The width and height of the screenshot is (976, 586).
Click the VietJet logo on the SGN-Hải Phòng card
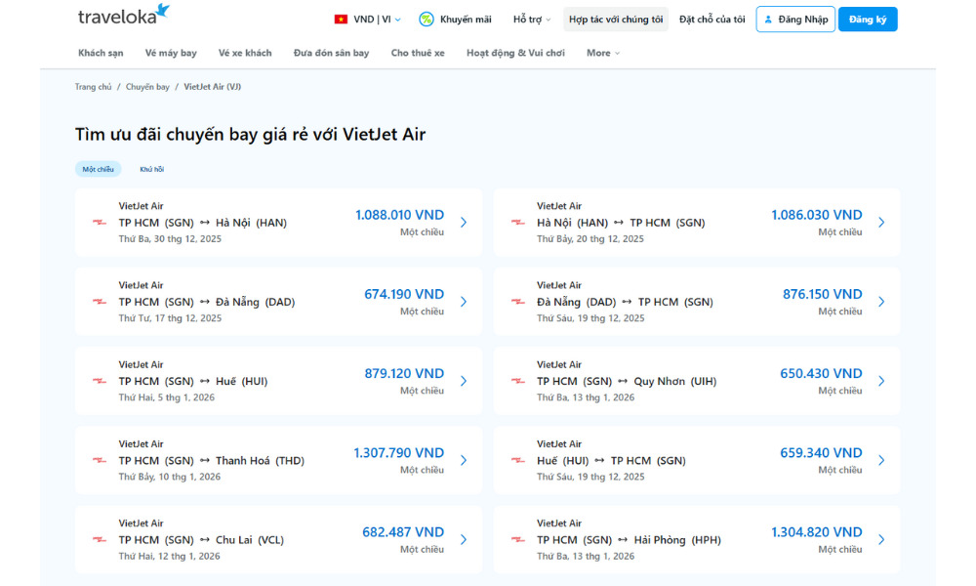(518, 538)
